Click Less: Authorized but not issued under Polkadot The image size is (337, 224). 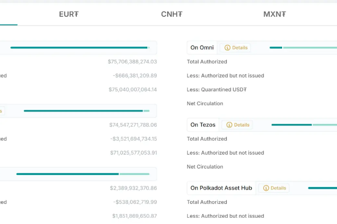click(226, 216)
